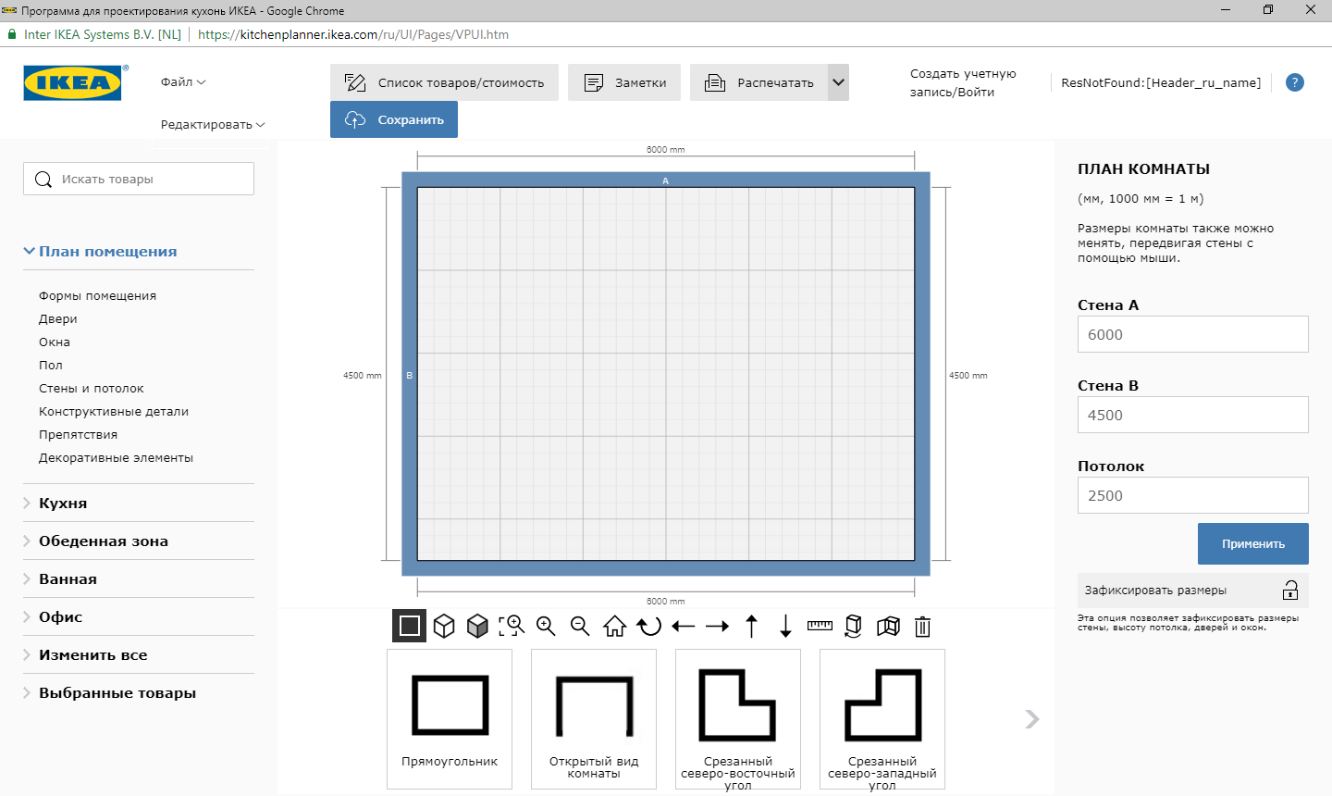The width and height of the screenshot is (1332, 796).
Task: Select wall A on the room plan
Action: 666,180
